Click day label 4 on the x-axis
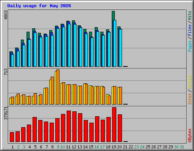 [x=30, y=147]
